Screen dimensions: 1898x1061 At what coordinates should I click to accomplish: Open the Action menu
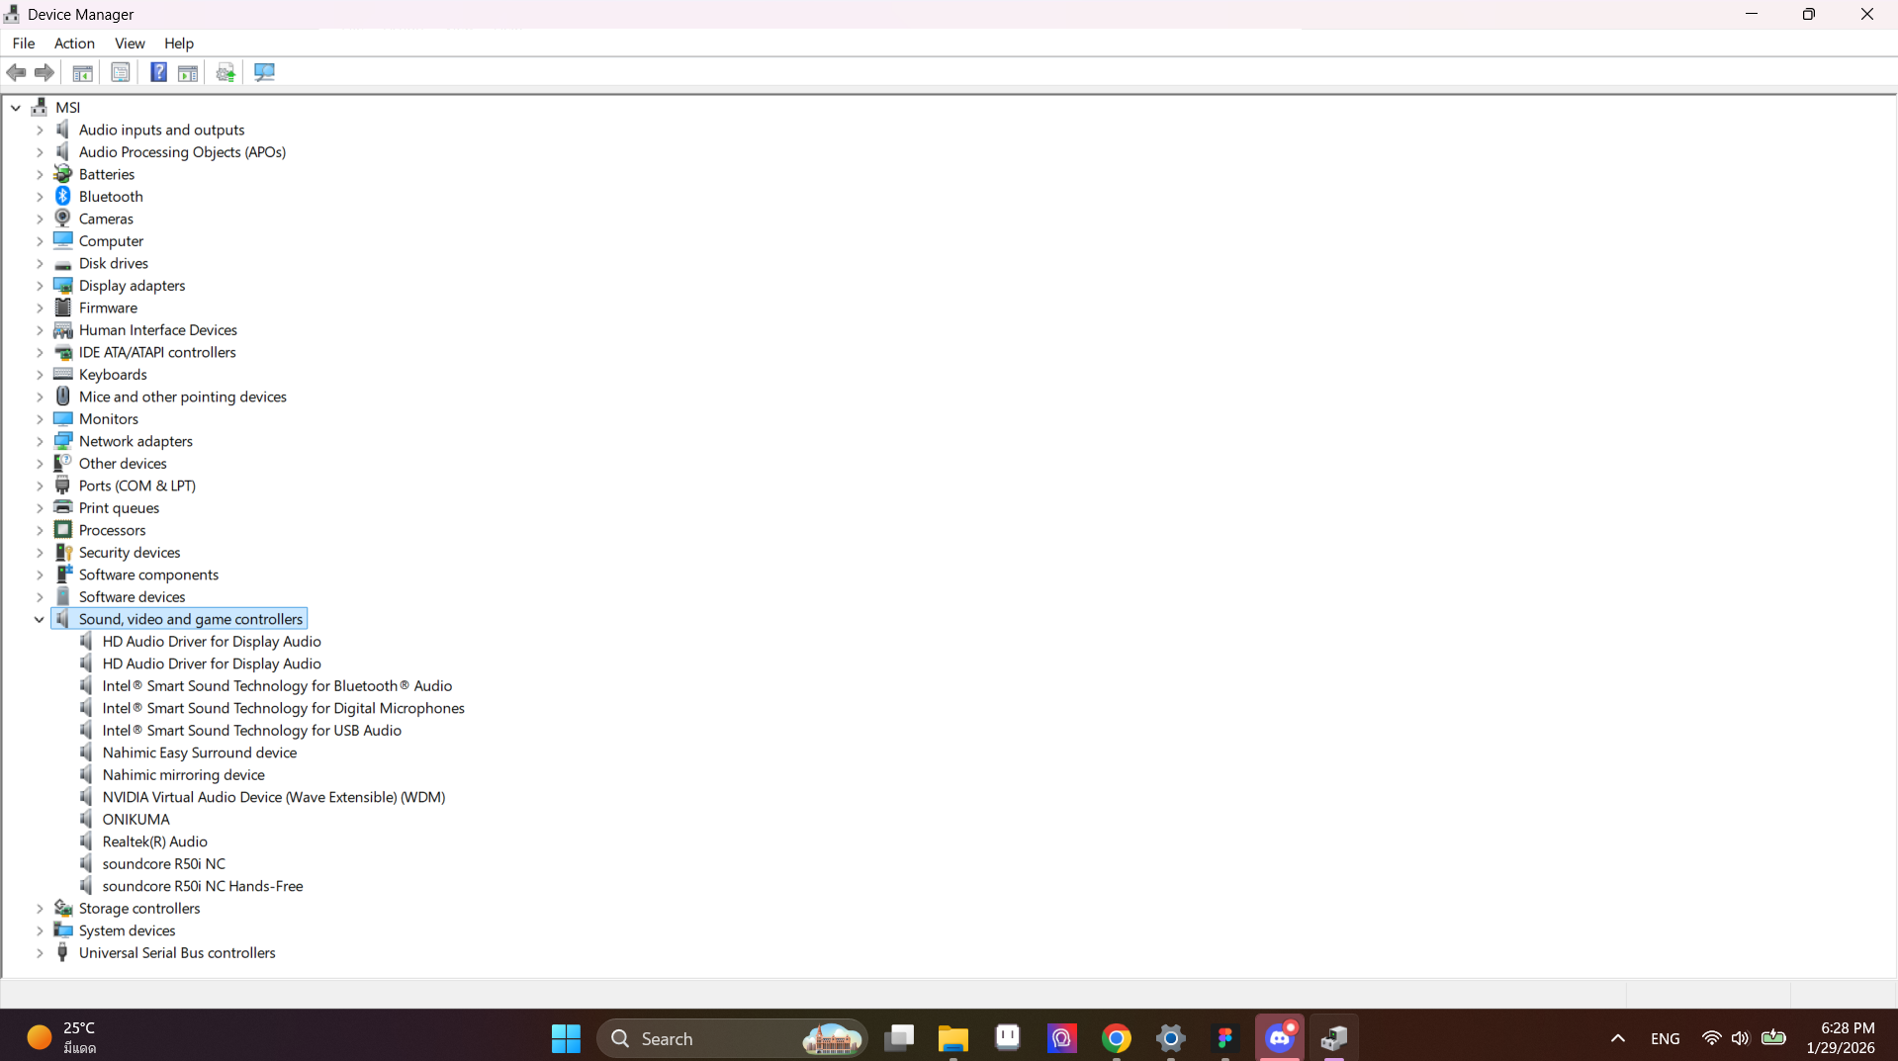point(74,44)
